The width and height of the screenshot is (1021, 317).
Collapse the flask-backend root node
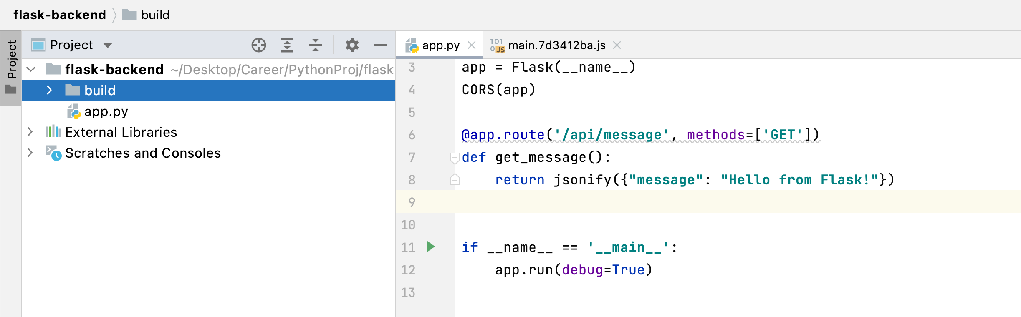31,69
